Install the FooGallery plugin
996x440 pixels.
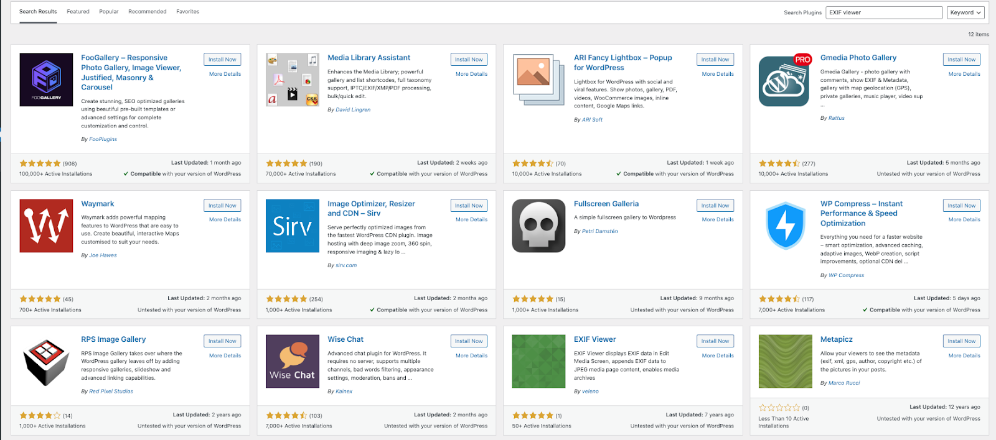(222, 60)
